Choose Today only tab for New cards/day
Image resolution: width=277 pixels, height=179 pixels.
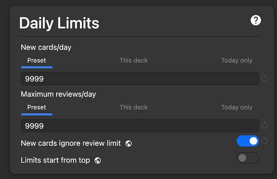236,61
